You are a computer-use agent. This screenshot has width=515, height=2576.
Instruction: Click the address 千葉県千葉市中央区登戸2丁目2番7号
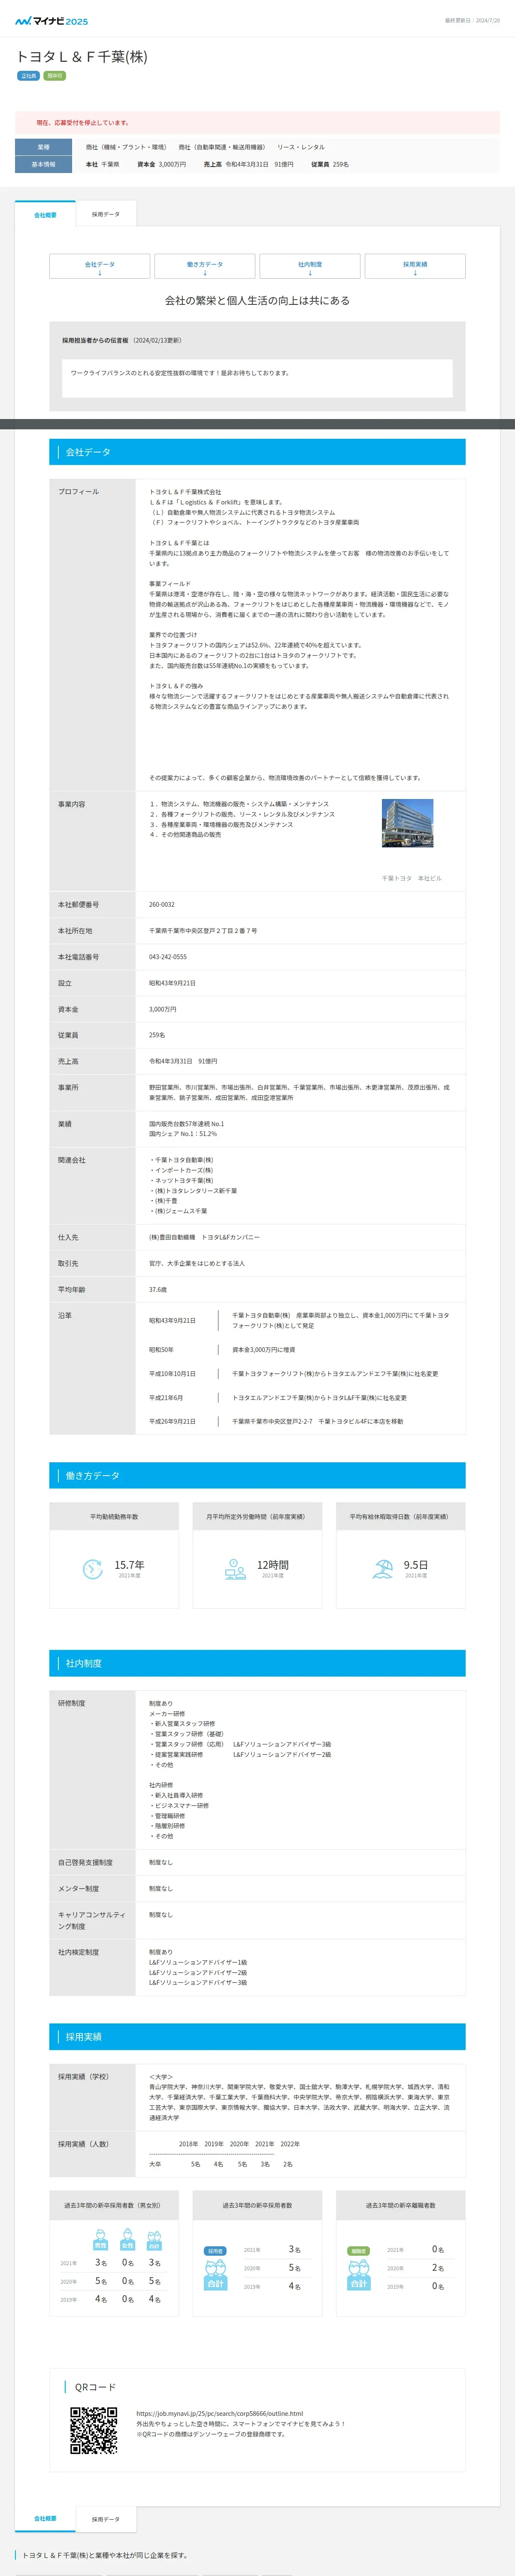tap(203, 931)
